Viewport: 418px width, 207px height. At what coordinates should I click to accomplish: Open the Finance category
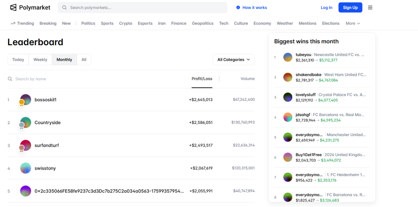click(179, 23)
